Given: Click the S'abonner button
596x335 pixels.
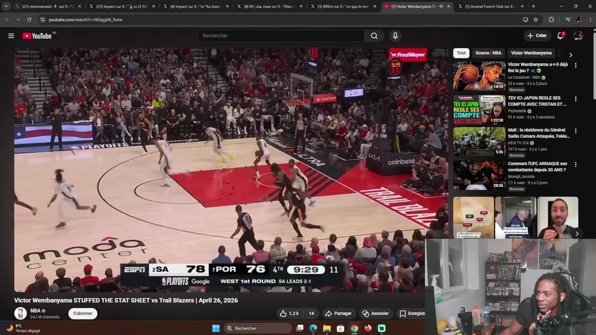Looking at the screenshot, I should point(83,314).
